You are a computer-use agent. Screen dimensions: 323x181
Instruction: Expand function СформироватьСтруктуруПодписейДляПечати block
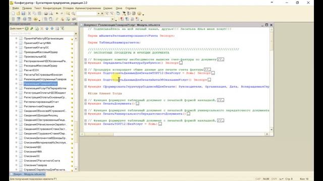pyautogui.click(x=85, y=86)
